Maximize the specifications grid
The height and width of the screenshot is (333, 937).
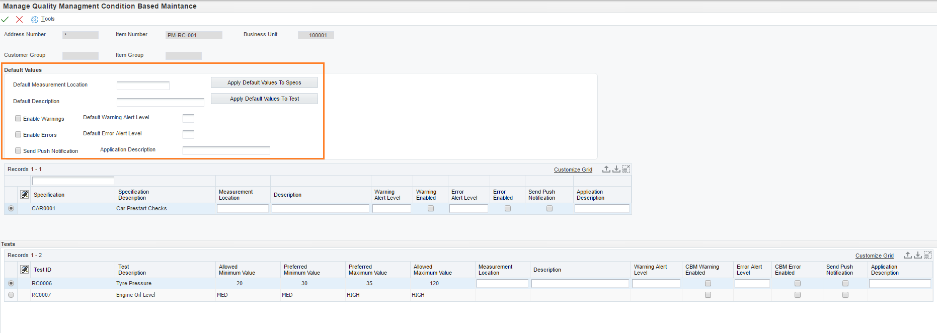click(626, 169)
